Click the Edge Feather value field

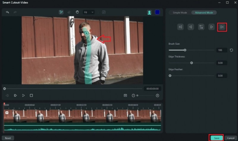222,76
